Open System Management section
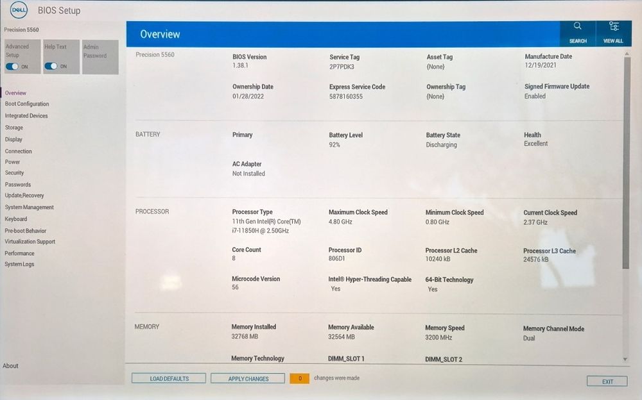Image resolution: width=642 pixels, height=400 pixels. point(29,207)
